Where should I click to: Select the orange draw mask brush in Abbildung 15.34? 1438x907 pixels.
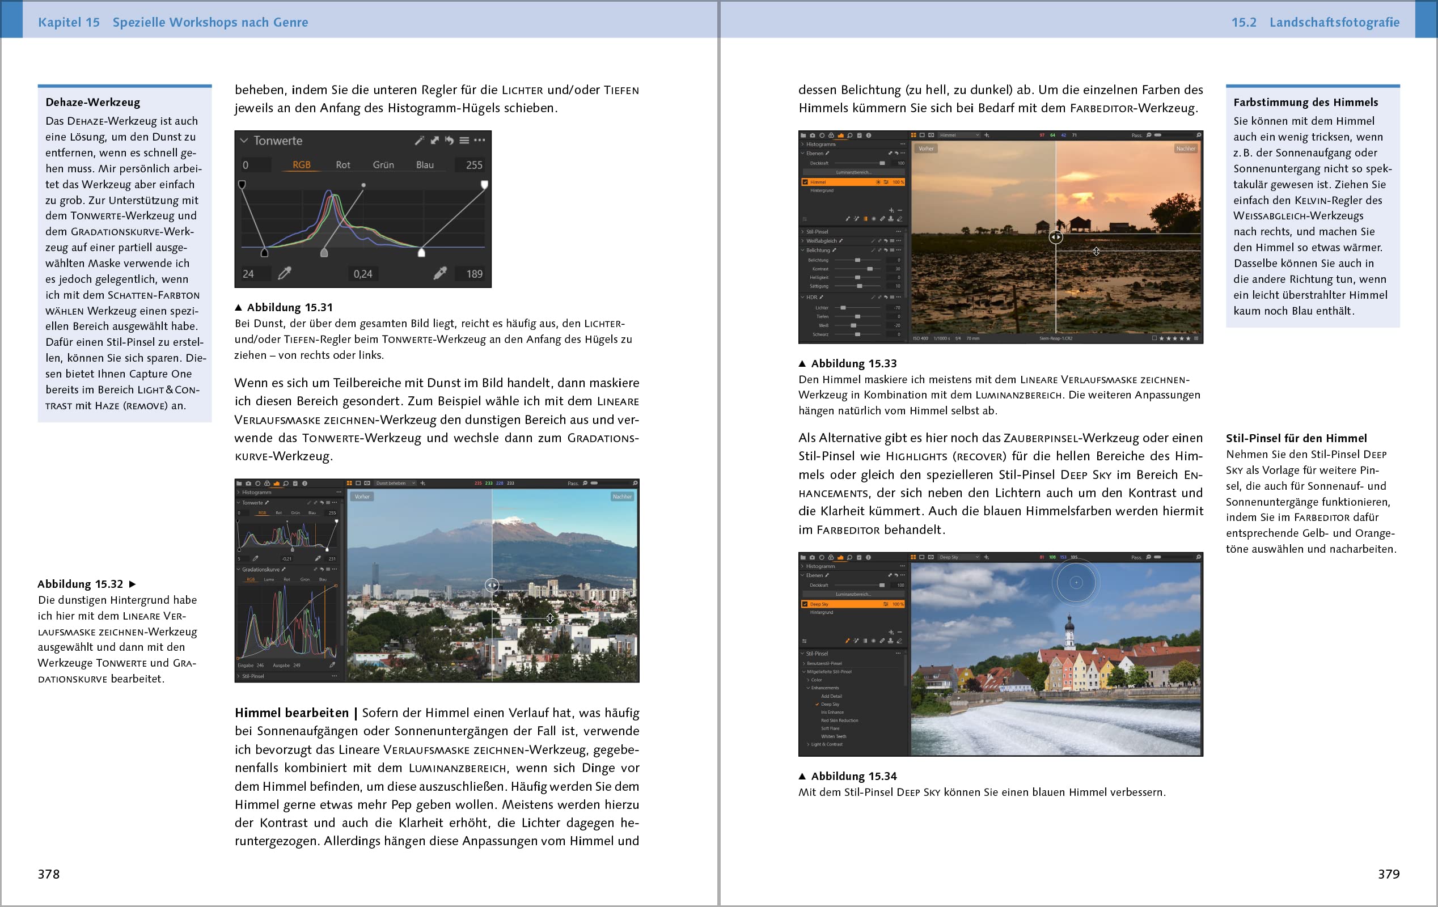pos(847,641)
